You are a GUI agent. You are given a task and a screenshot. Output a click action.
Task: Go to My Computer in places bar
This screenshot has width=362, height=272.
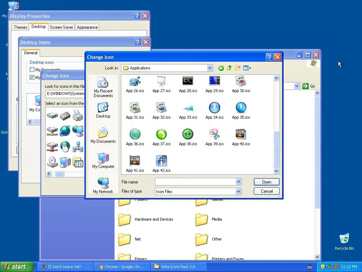coord(103,160)
